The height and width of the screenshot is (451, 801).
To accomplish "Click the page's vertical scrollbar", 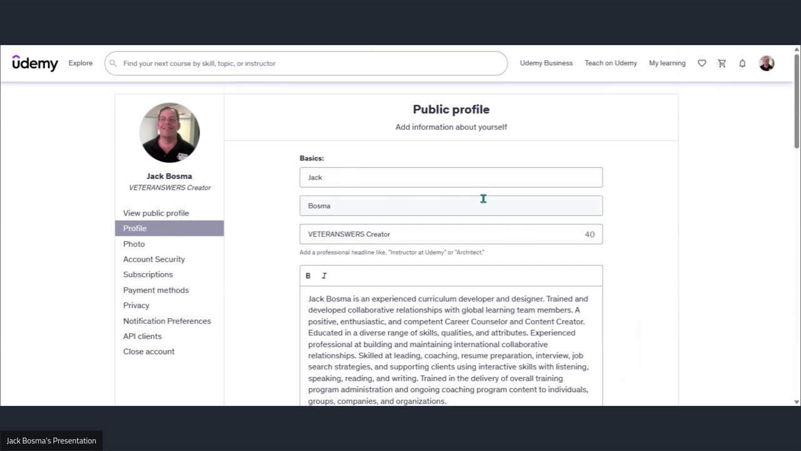I will (797, 100).
